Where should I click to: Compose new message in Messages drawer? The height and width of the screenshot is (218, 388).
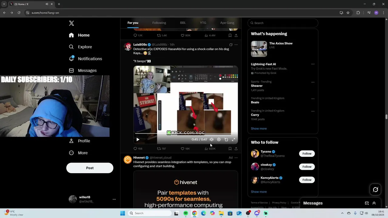pos(367,203)
